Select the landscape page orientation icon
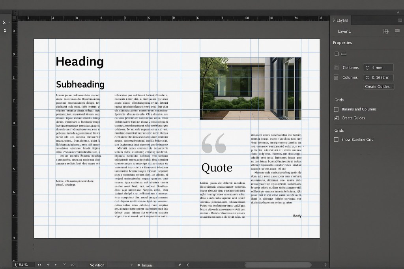The height and width of the screenshot is (269, 404). pos(343,53)
